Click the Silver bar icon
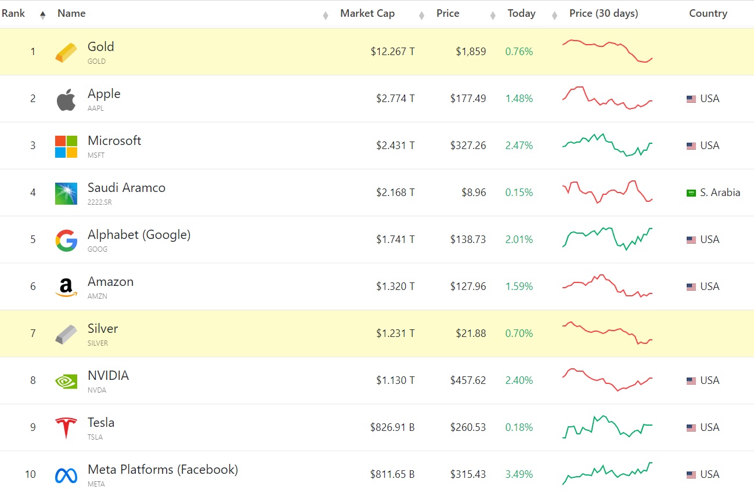The image size is (754, 497). pyautogui.click(x=66, y=334)
